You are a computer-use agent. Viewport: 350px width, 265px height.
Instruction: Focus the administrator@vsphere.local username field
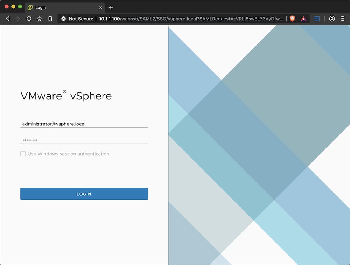click(84, 124)
